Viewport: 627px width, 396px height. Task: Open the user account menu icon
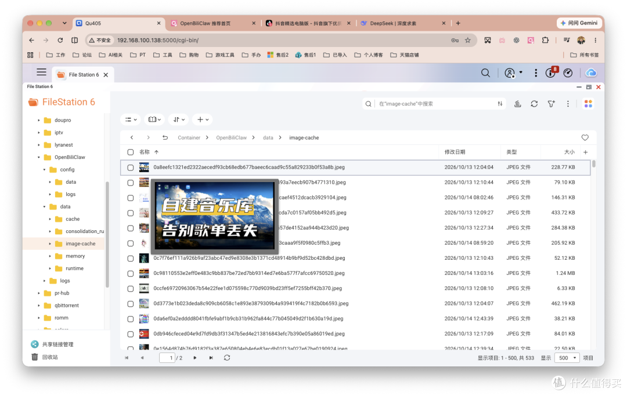pos(510,73)
